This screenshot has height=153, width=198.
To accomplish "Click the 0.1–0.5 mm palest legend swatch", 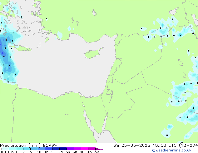I will [5, 149].
